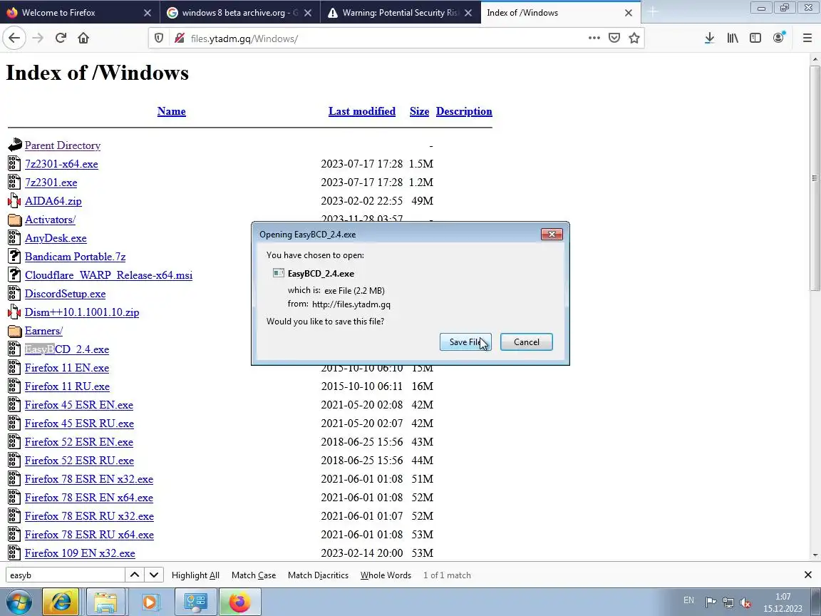Open Windows Start orb

tap(19, 601)
